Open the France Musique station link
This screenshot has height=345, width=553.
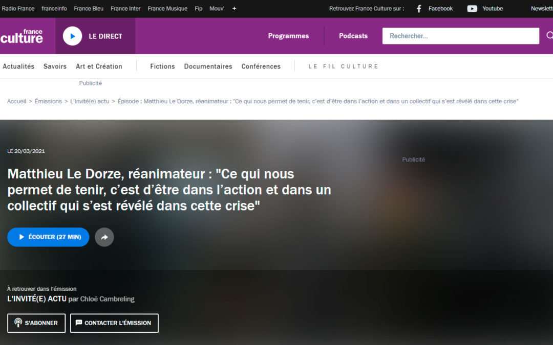tap(167, 9)
